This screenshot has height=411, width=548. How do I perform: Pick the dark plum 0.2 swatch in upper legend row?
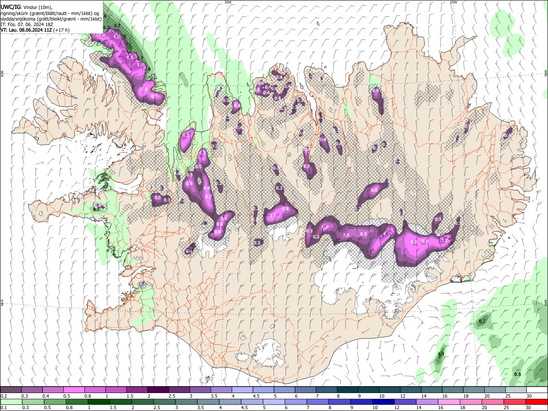tap(11, 390)
